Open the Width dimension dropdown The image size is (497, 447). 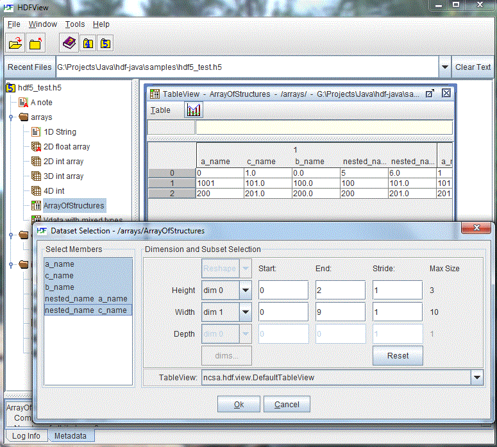pos(246,312)
